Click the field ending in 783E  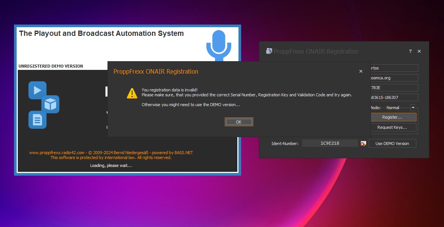click(394, 88)
